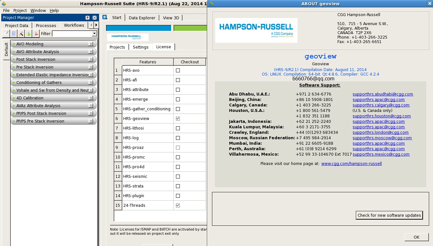This screenshot has height=246, width=433.
Task: Tick the HRS-emerge checkout checkbox
Action: click(x=178, y=99)
